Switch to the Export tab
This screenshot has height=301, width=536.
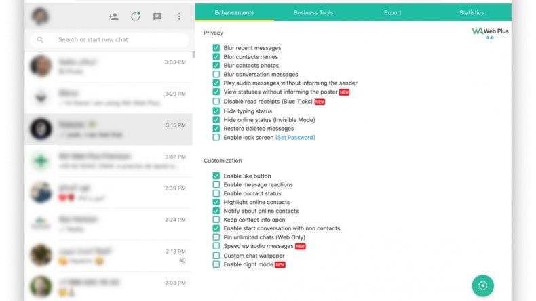click(x=392, y=12)
